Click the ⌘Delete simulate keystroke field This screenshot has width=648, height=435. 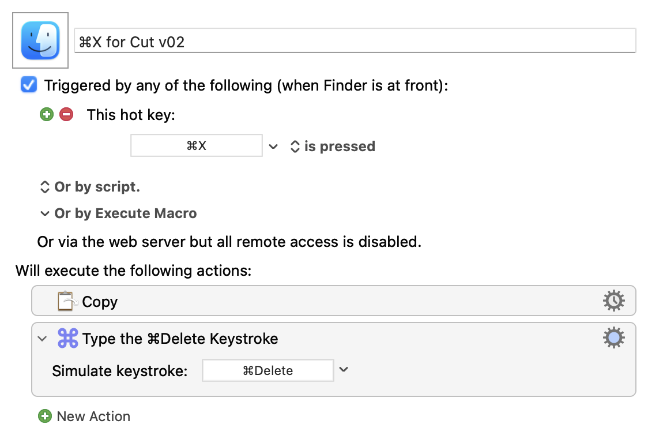[268, 370]
